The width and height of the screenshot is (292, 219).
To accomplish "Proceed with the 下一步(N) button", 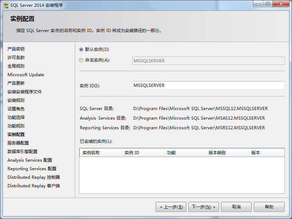I will pos(204,207).
